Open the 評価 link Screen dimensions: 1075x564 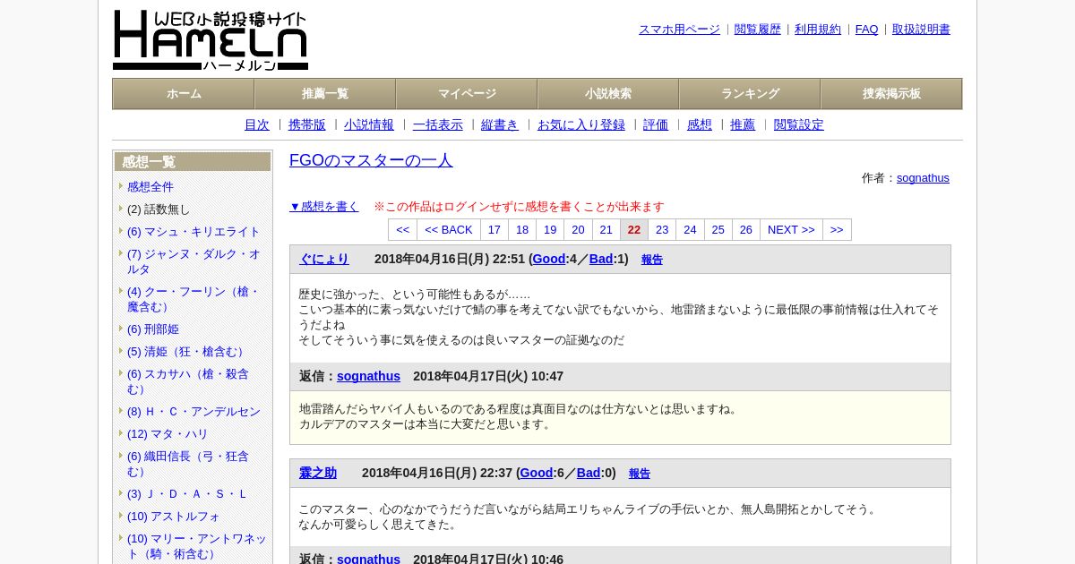(x=656, y=125)
